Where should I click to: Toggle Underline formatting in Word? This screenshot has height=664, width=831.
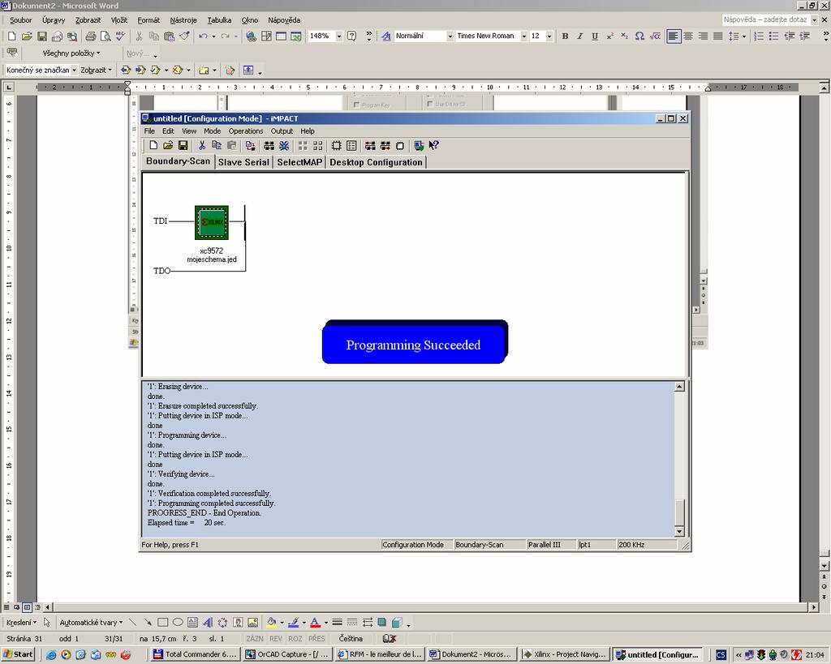point(595,36)
